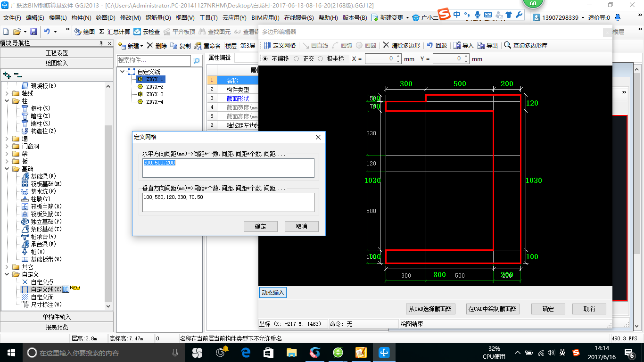Click 在CAD中绘制截面图 button
Image resolution: width=644 pixels, height=362 pixels.
(493, 309)
